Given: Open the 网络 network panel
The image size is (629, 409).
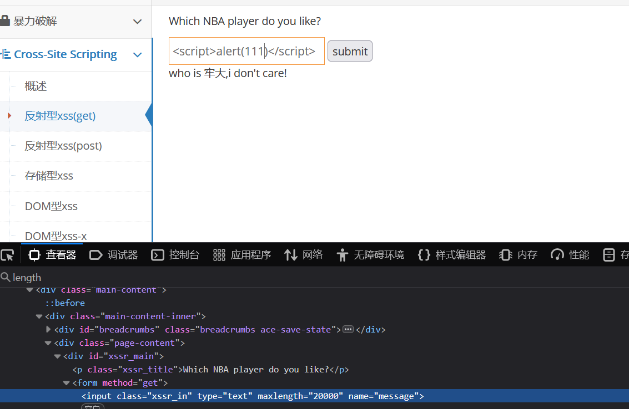Looking at the screenshot, I should (x=303, y=255).
